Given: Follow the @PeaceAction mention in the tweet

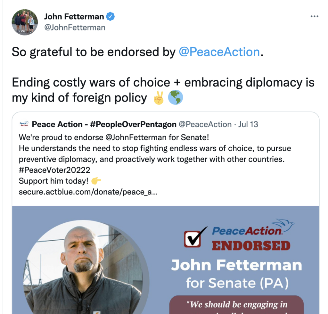Looking at the screenshot, I should (219, 52).
